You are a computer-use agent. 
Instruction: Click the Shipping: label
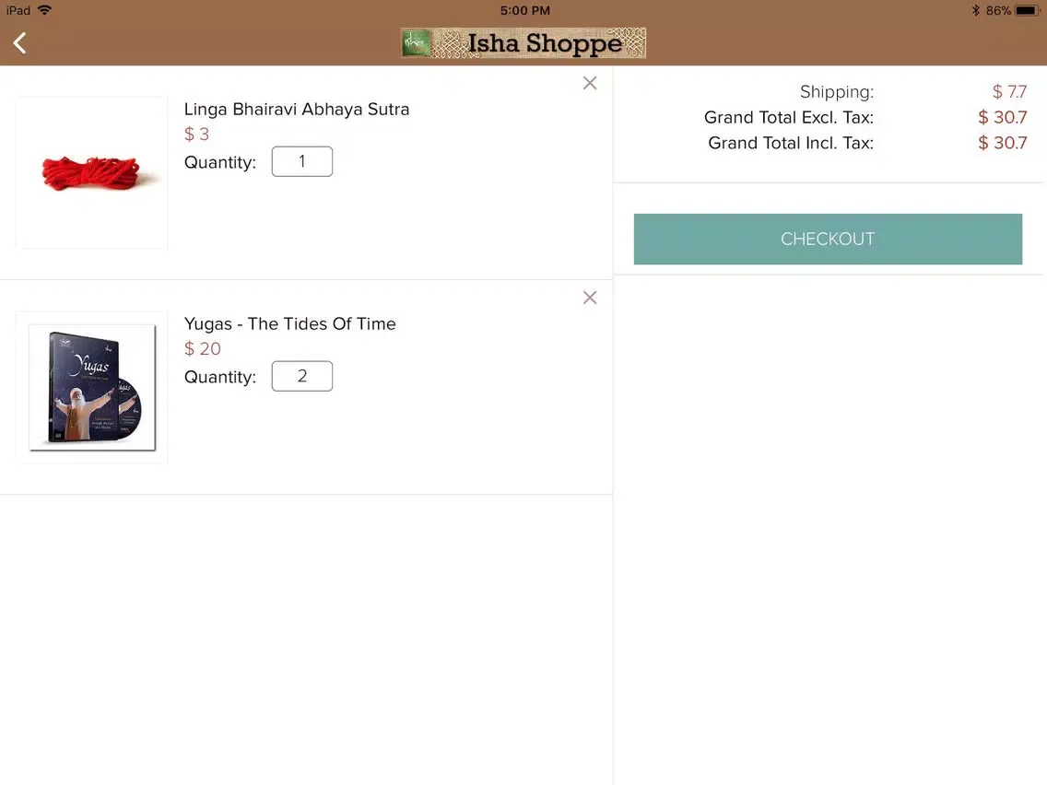point(837,91)
